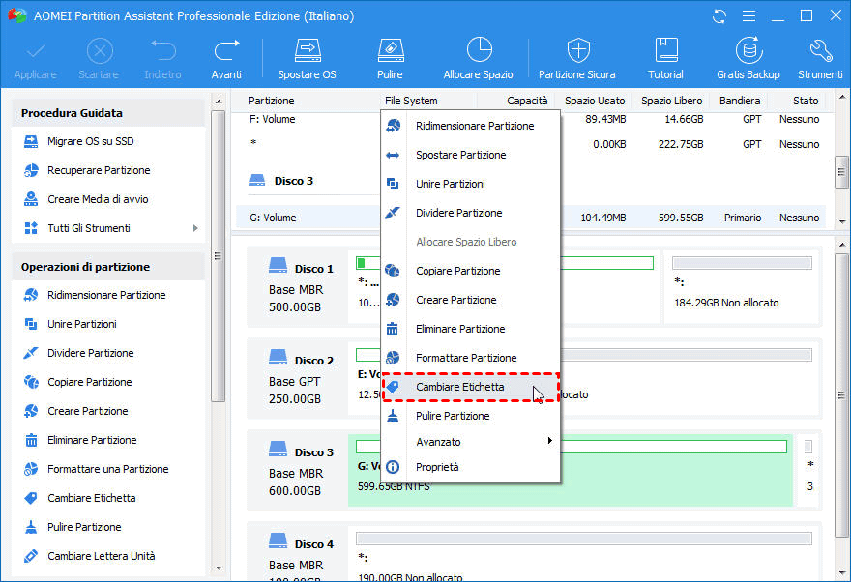Click the Spostare OS toolbar icon
The width and height of the screenshot is (851, 582).
(308, 59)
